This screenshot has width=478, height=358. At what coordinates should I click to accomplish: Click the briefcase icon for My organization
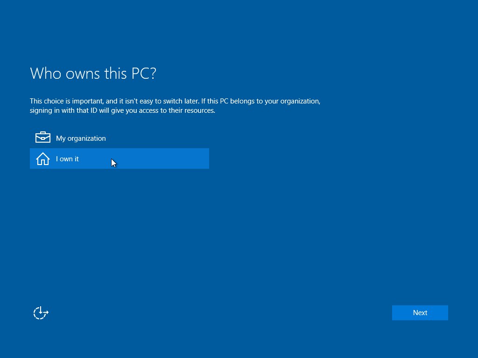click(x=43, y=138)
